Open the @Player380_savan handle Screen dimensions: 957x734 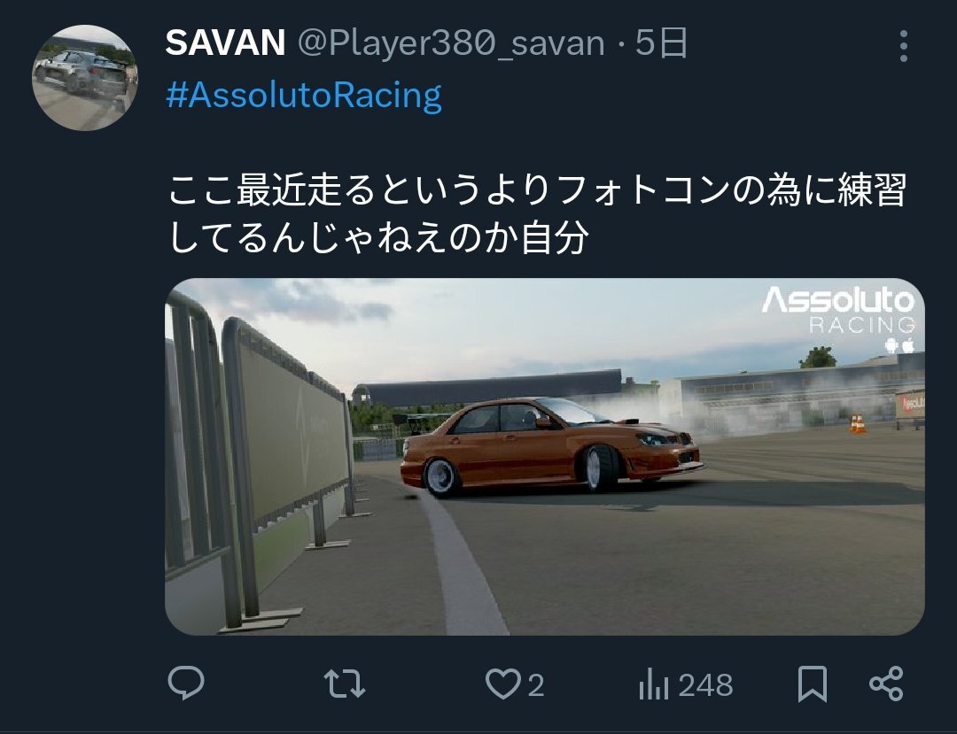[x=451, y=44]
